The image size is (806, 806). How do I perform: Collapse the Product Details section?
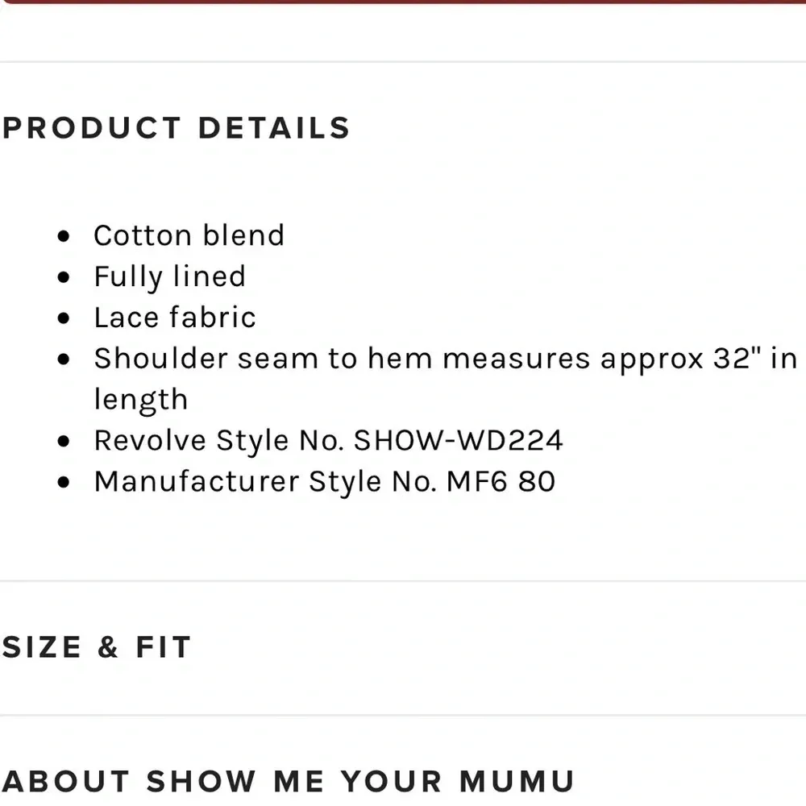click(x=176, y=128)
